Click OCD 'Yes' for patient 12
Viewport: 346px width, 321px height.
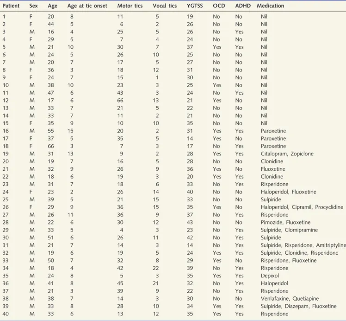[x=217, y=101]
